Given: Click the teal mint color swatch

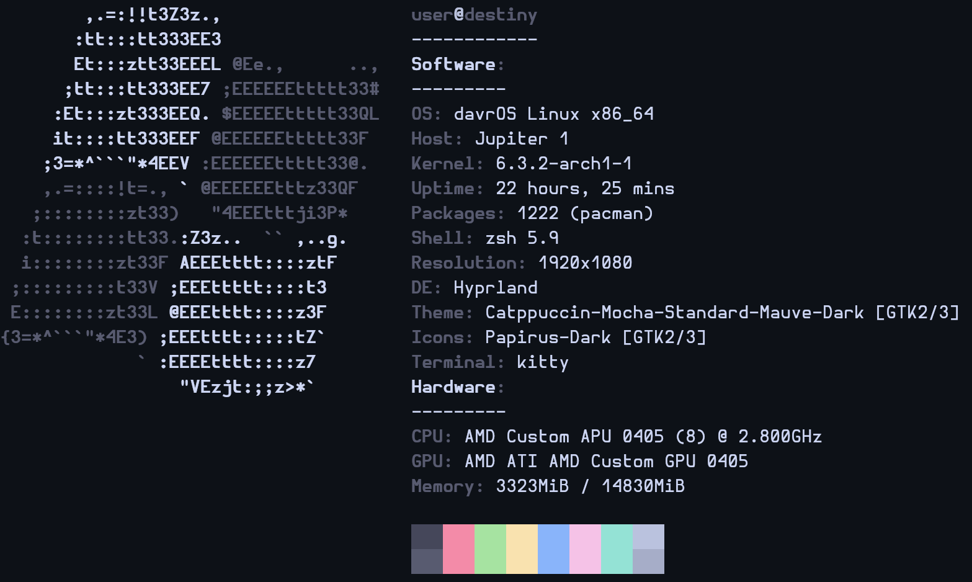Looking at the screenshot, I should (617, 549).
